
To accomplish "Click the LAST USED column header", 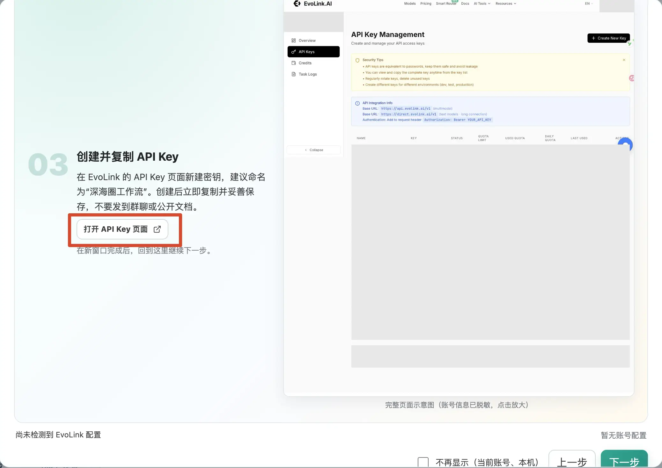I will (579, 138).
